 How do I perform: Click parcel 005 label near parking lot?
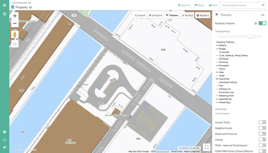click(138, 139)
